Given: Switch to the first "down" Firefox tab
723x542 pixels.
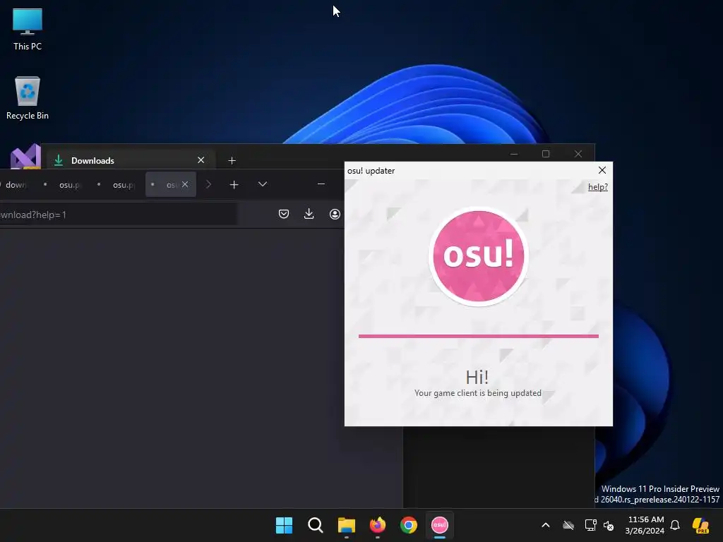Looking at the screenshot, I should 16,185.
